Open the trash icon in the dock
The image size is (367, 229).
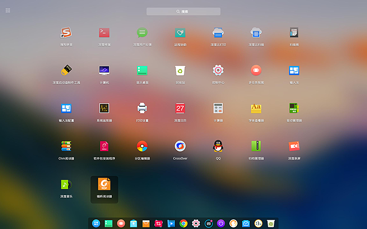point(270,223)
